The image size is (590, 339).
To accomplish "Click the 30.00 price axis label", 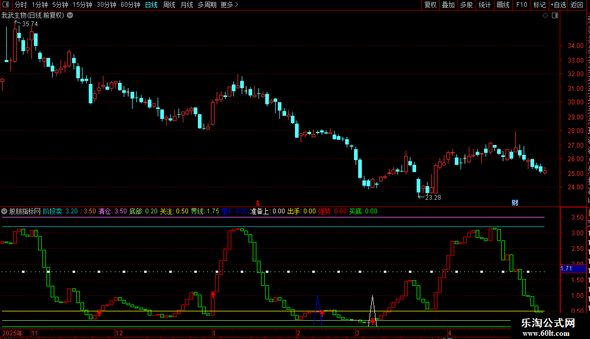I will 575,102.
